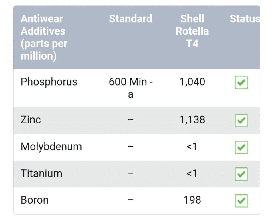The image size is (274, 219).
Task: Click the Molybdenum <1 value
Action: coord(192,147)
